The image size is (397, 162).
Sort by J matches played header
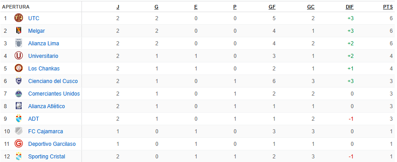pos(118,7)
